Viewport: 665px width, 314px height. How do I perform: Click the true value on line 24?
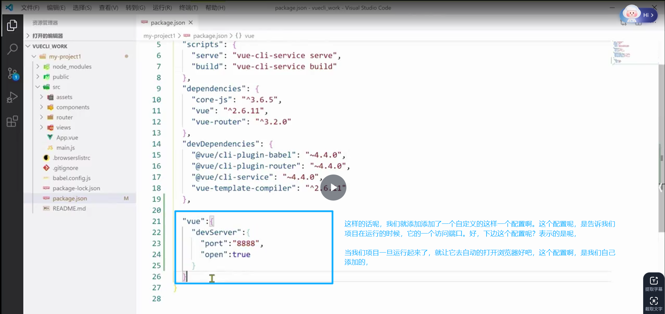tap(241, 255)
